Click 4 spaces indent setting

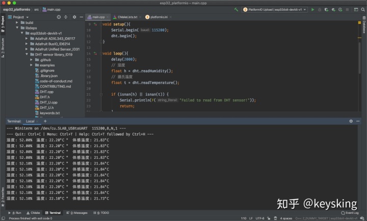[286, 218]
